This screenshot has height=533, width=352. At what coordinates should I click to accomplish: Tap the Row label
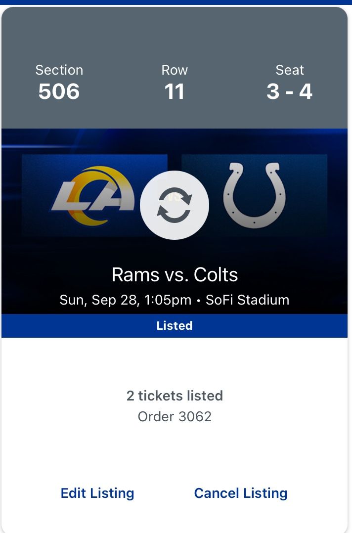click(175, 70)
